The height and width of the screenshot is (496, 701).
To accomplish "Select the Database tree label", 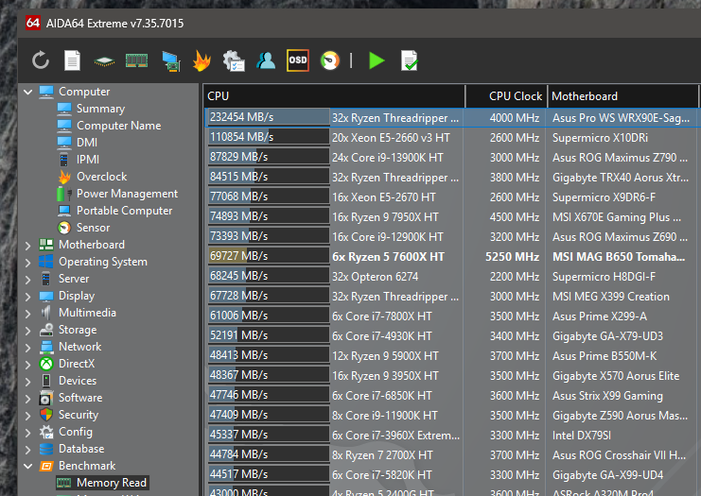I will 81,449.
